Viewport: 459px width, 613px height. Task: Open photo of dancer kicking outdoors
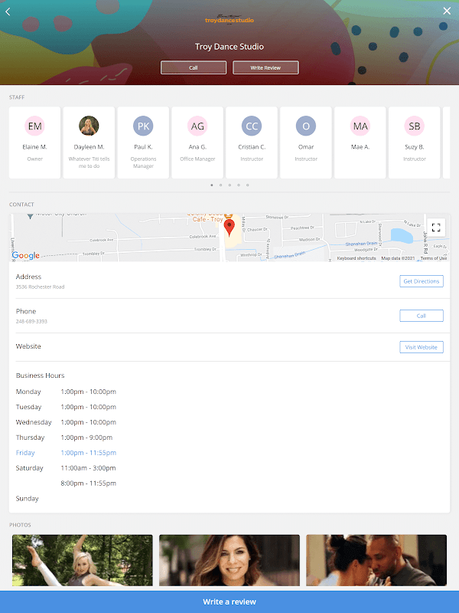coord(83,560)
